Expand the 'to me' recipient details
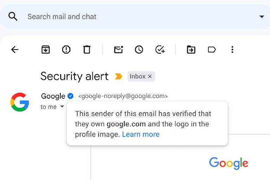 (x=62, y=107)
